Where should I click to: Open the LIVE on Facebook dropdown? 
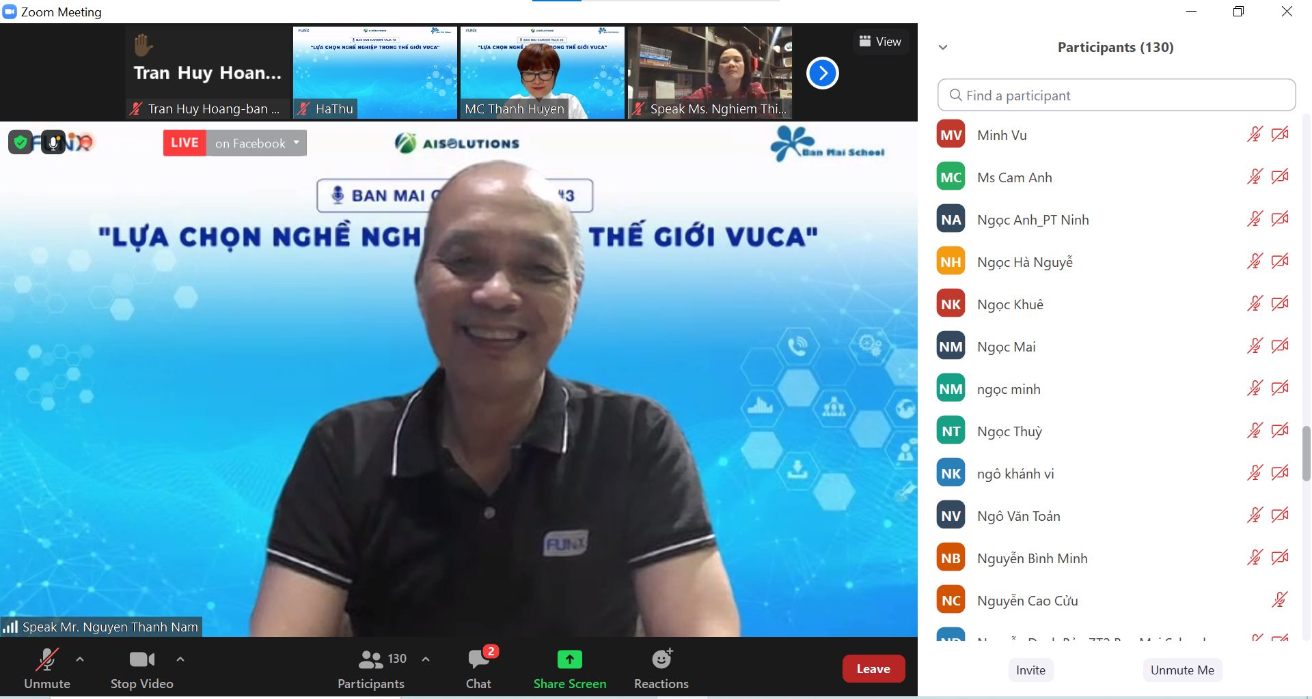297,143
